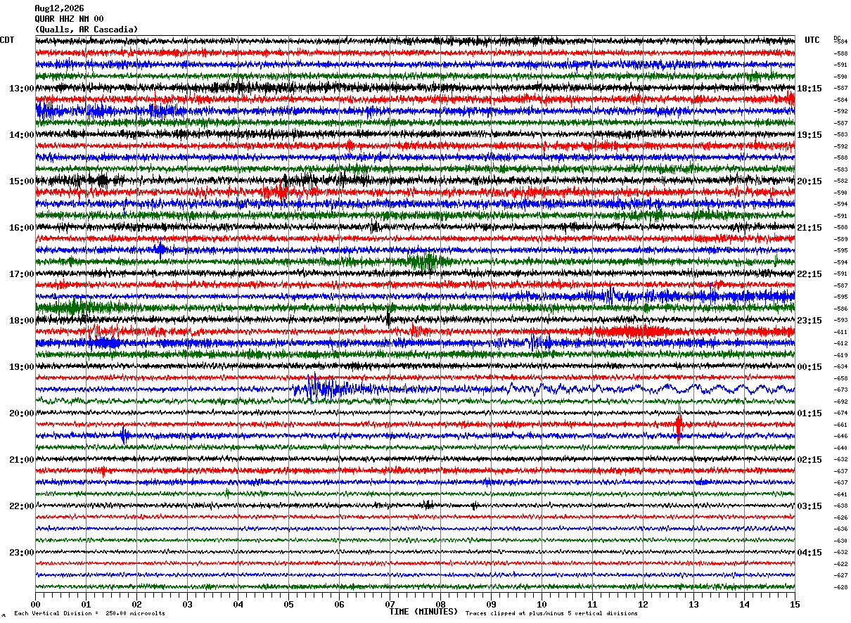The width and height of the screenshot is (851, 623).
Task: Click minute tick 00 on the bottom axis
Action: [35, 604]
